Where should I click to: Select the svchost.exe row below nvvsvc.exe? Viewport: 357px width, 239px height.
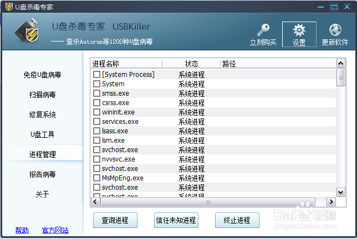[x=213, y=169]
